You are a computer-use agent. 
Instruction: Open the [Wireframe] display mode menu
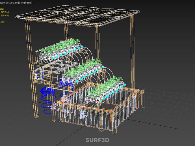[x=26, y=3]
